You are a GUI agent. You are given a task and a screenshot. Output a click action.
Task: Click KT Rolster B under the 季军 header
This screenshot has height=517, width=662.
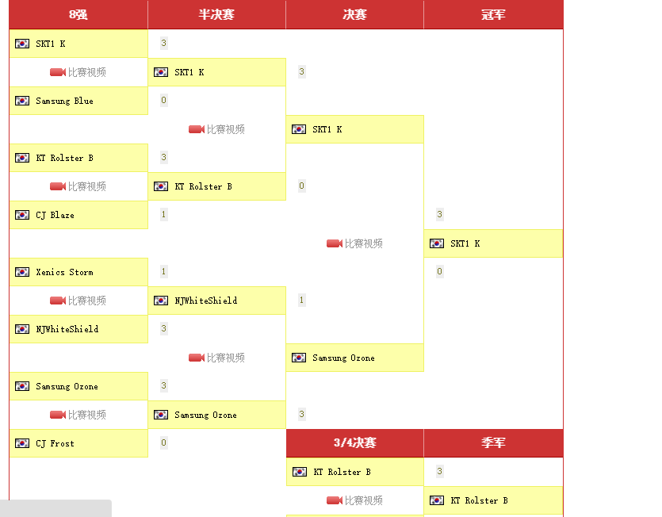click(479, 500)
